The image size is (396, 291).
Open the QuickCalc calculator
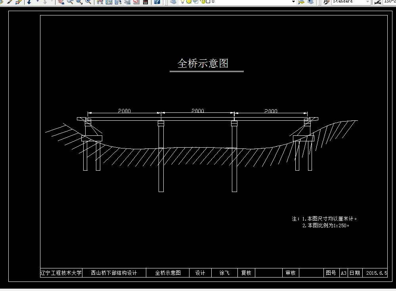[x=145, y=2]
